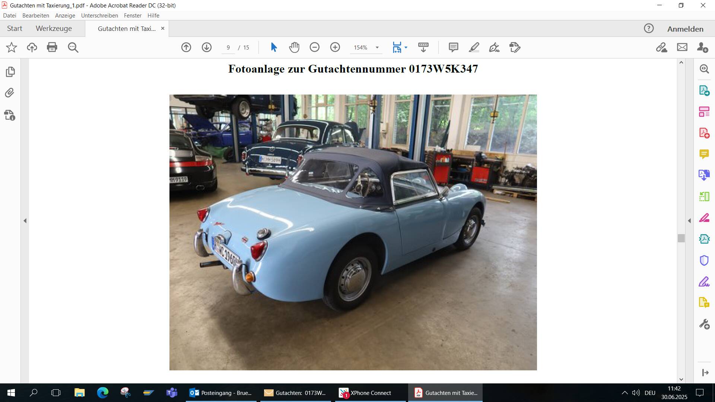Collapse the right tools pane arrow
This screenshot has width=715, height=402.
[689, 221]
